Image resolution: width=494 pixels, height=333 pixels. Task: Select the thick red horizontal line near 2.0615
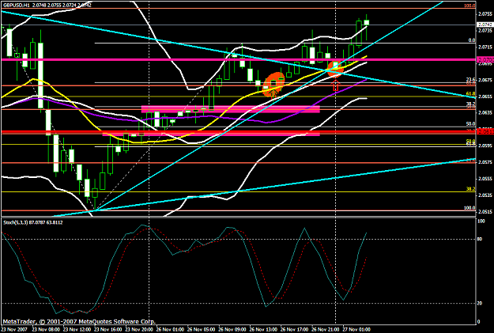pyautogui.click(x=239, y=131)
